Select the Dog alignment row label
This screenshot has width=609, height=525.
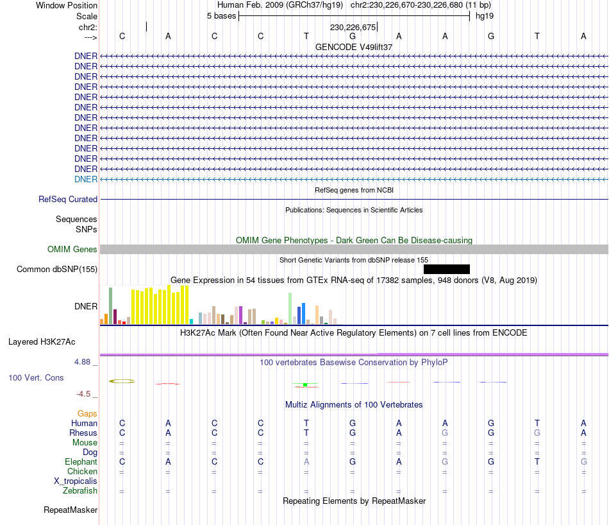pyautogui.click(x=90, y=452)
